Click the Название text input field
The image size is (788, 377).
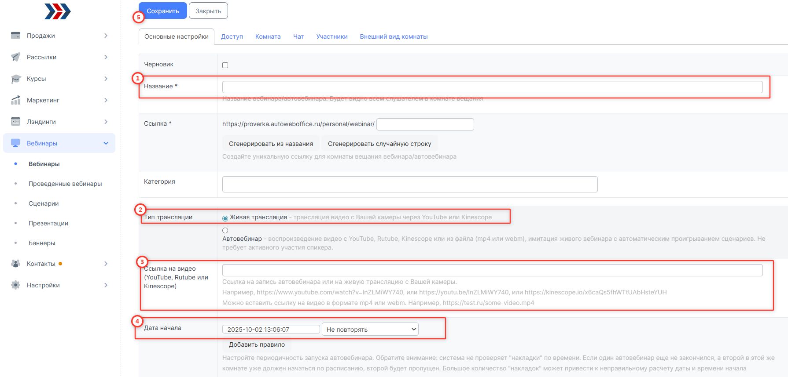pyautogui.click(x=492, y=87)
